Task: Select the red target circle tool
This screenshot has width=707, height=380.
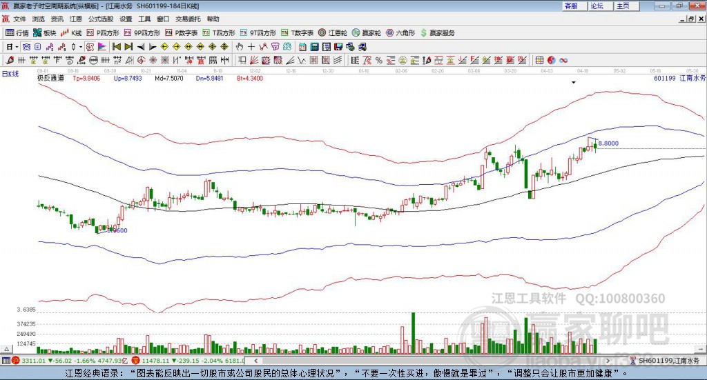Action: pos(141,60)
